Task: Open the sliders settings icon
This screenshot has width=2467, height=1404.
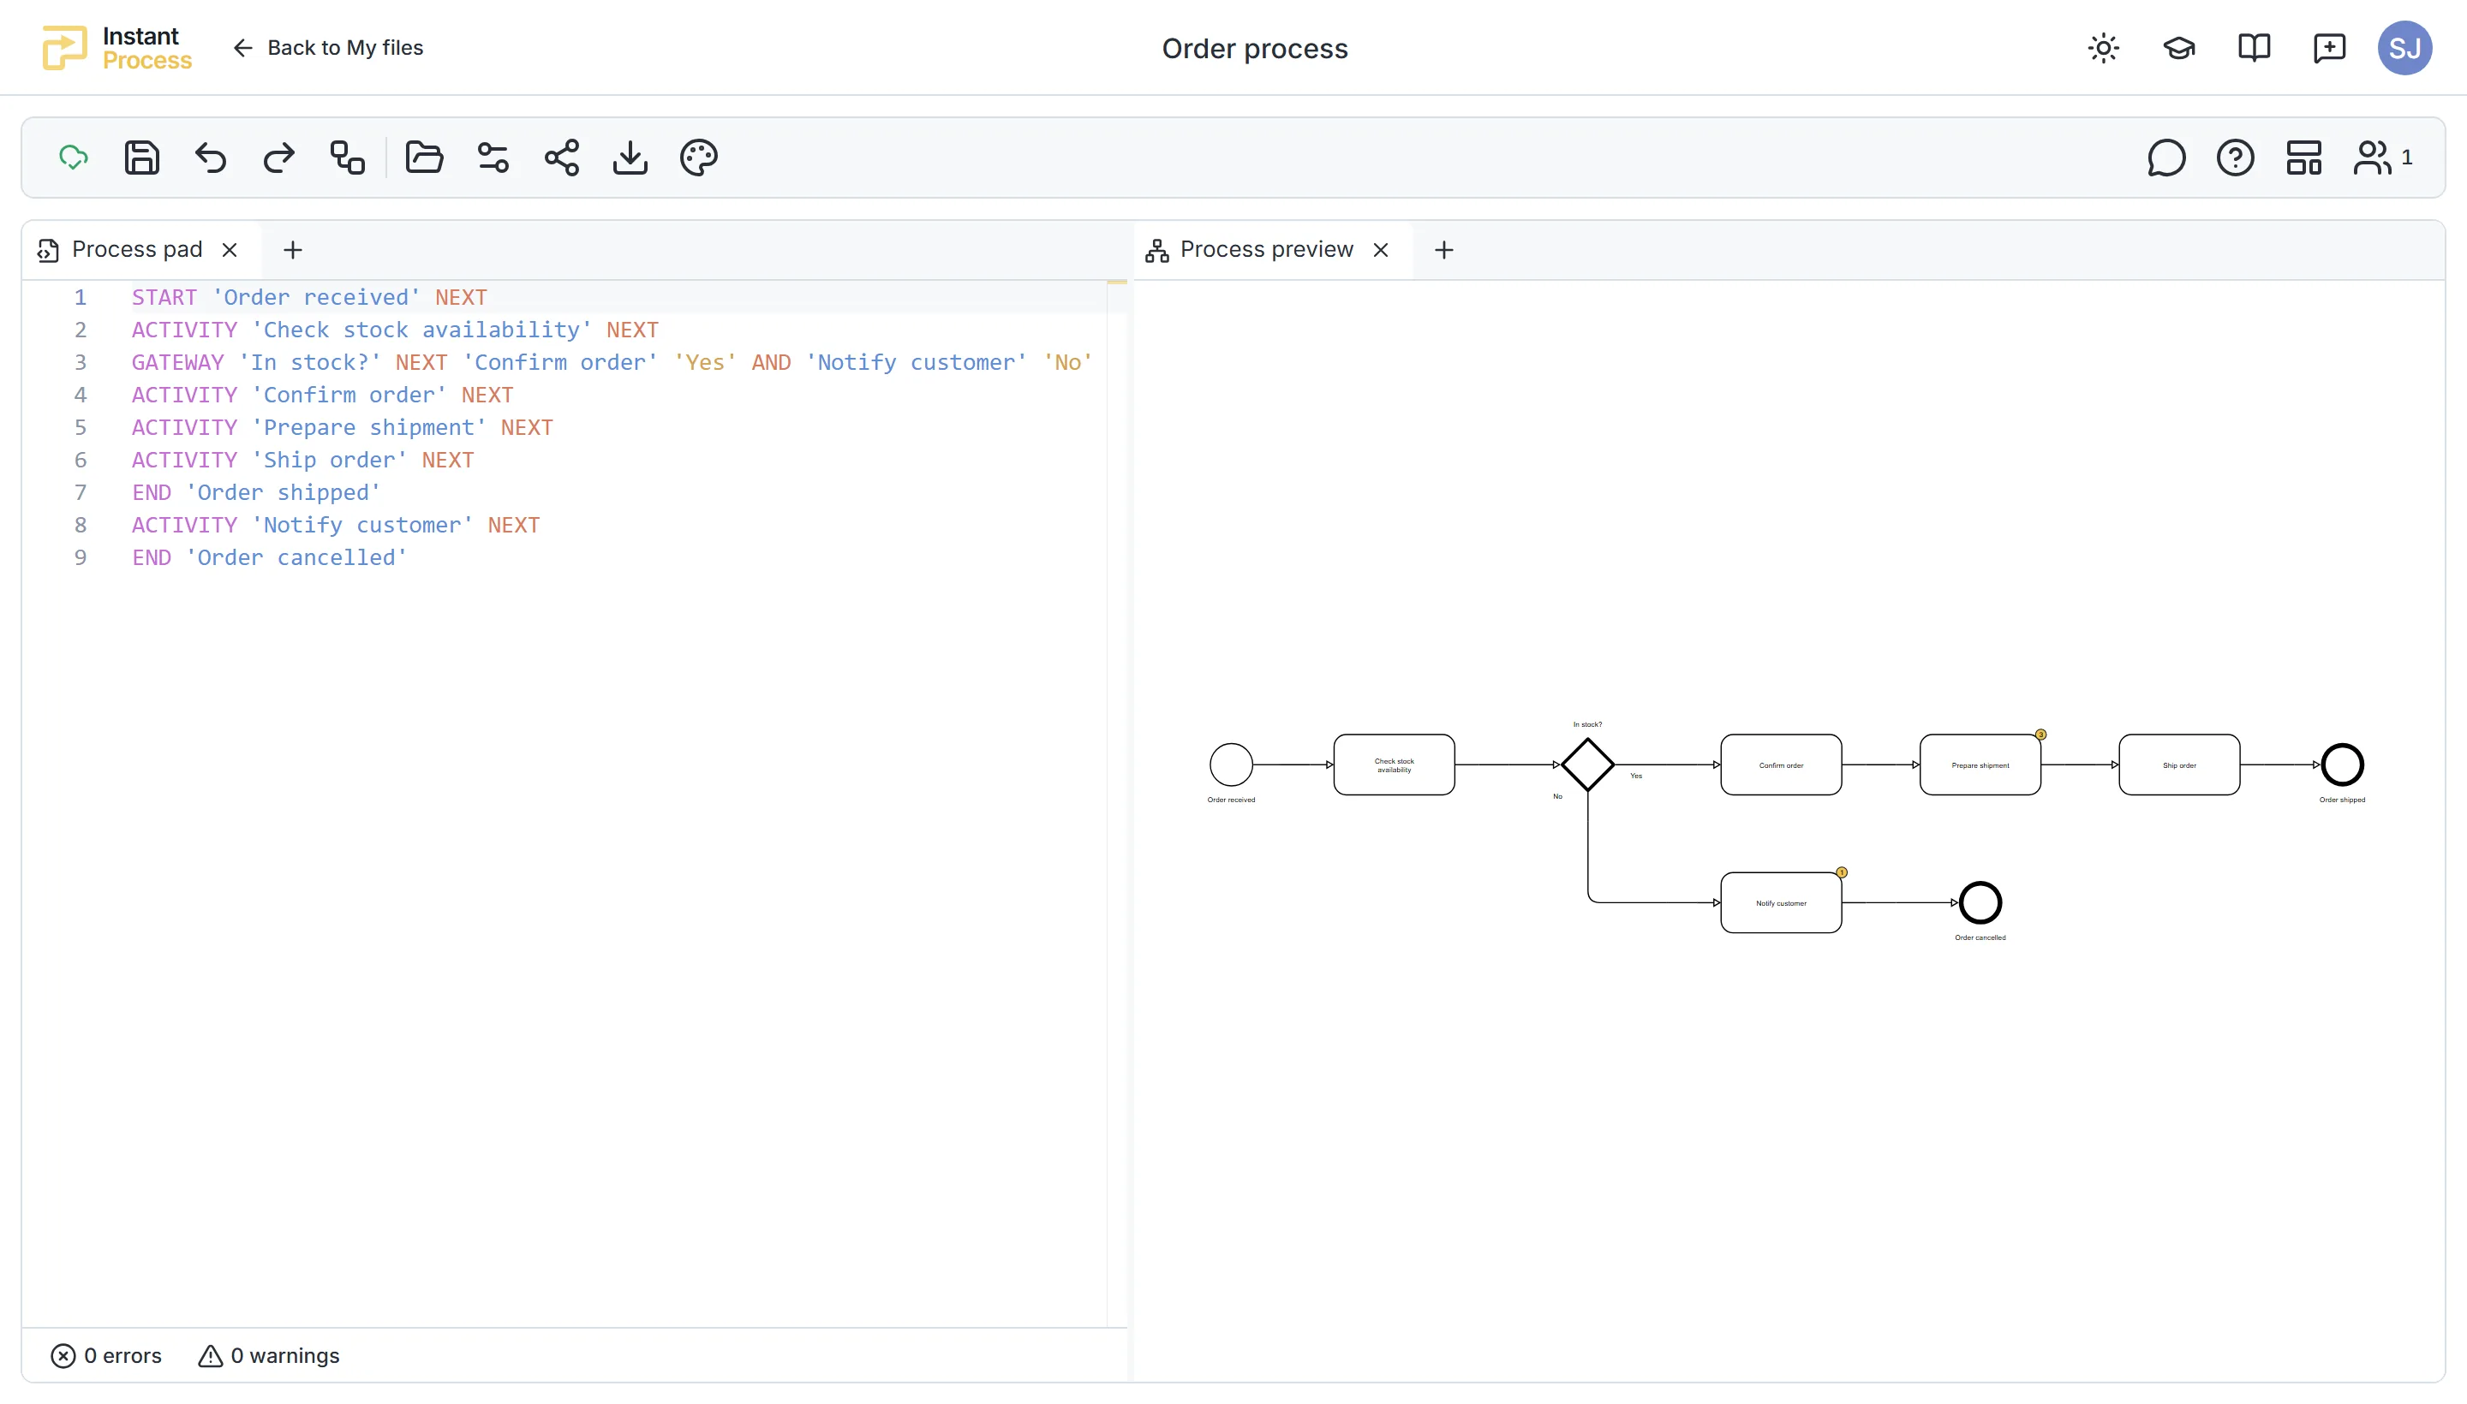Action: tap(493, 158)
